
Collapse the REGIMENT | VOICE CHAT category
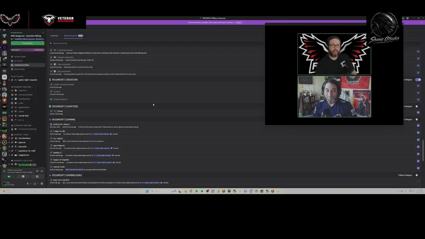22,161
